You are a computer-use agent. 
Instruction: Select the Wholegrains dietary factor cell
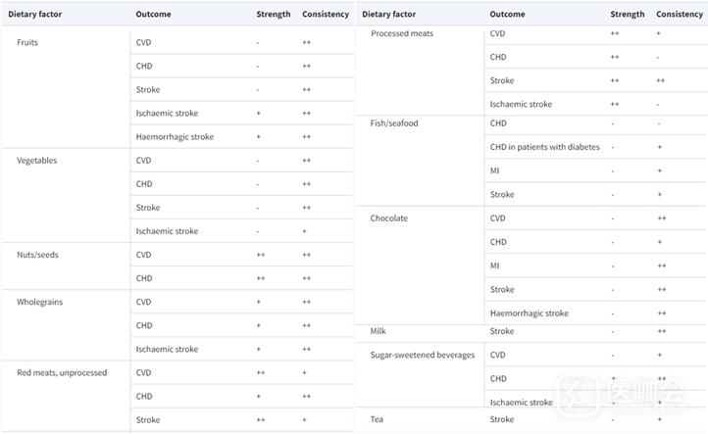(39, 302)
